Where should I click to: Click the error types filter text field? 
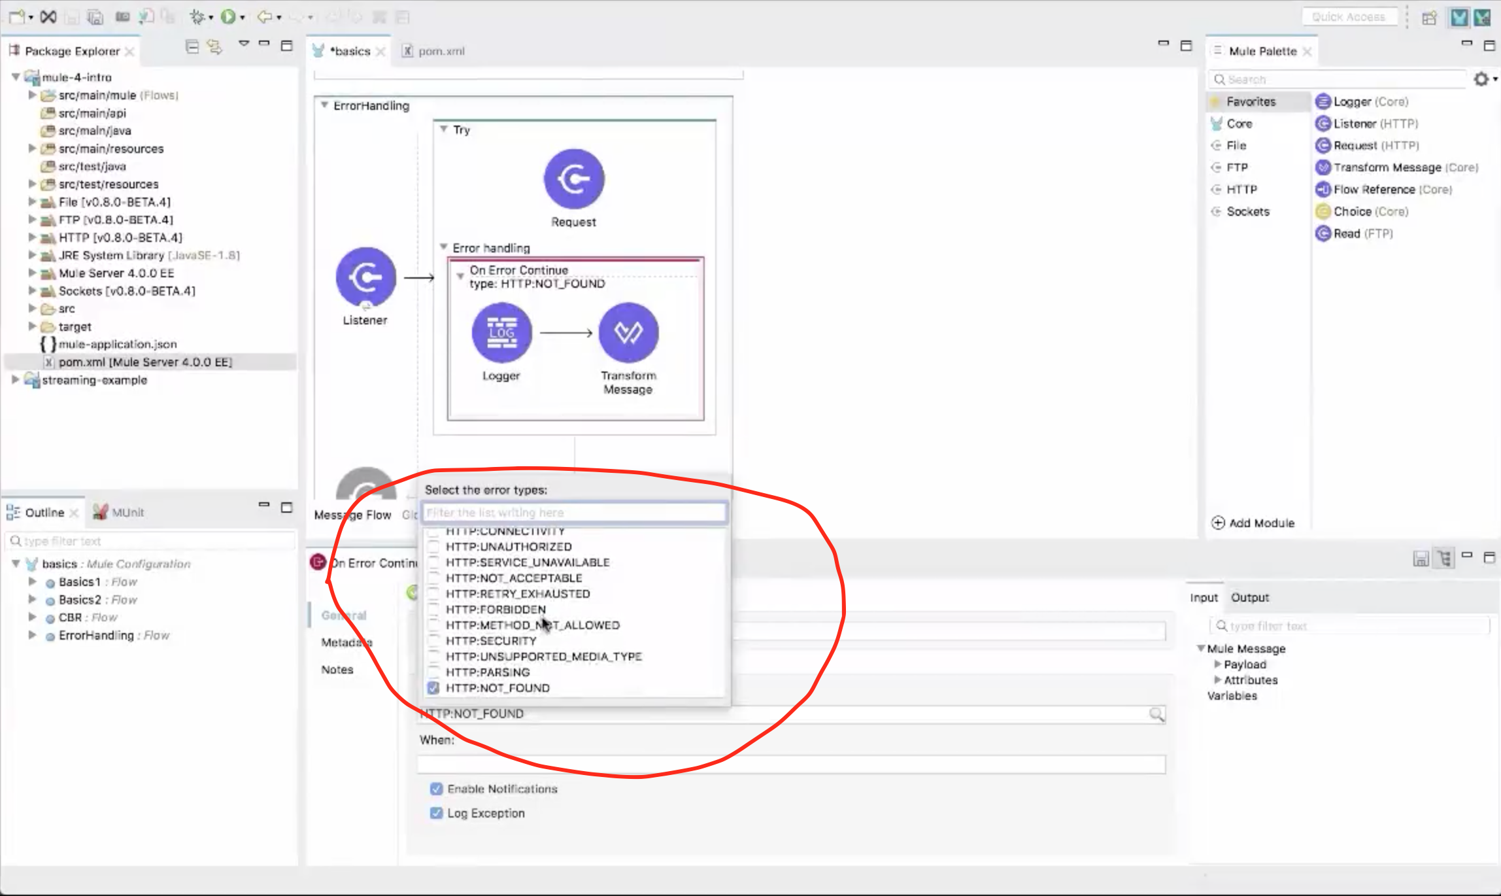573,512
